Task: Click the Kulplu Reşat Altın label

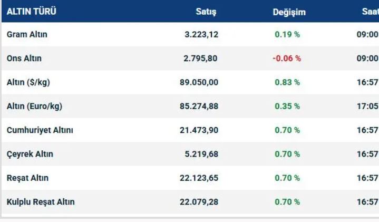Action: click(x=41, y=202)
